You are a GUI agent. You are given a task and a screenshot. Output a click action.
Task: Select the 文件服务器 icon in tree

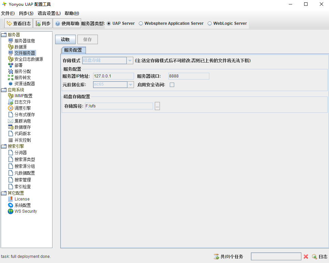pos(11,53)
